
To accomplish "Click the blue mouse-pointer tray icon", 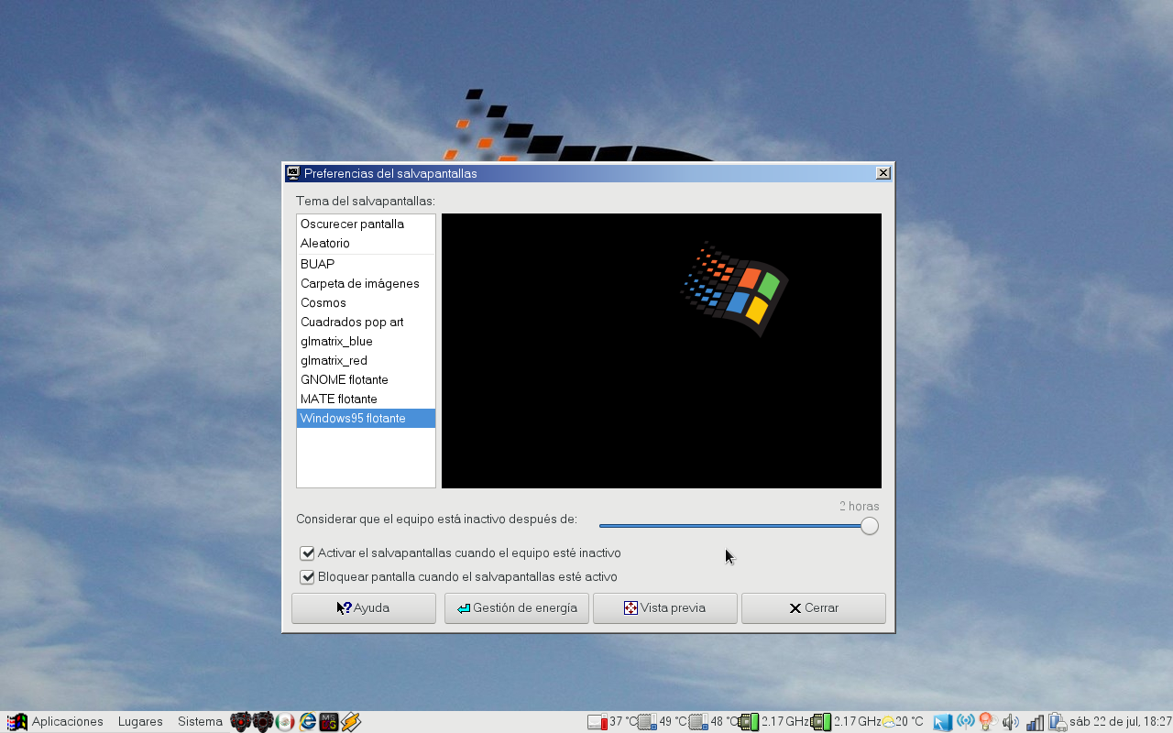I will pos(943,722).
